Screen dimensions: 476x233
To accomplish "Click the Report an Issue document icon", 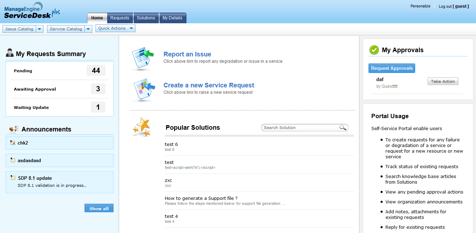I will click(x=143, y=59).
